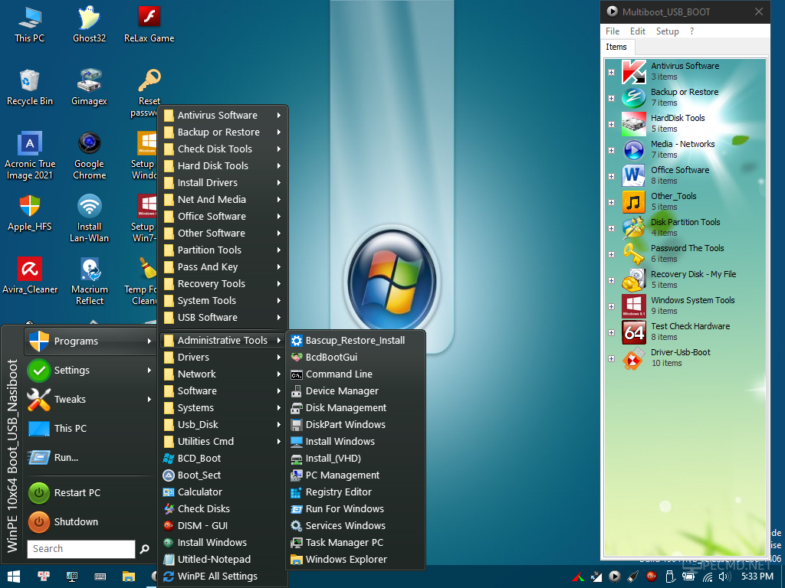This screenshot has height=588, width=785.
Task: Expand Windows System Tools tree node
Action: coord(611,306)
